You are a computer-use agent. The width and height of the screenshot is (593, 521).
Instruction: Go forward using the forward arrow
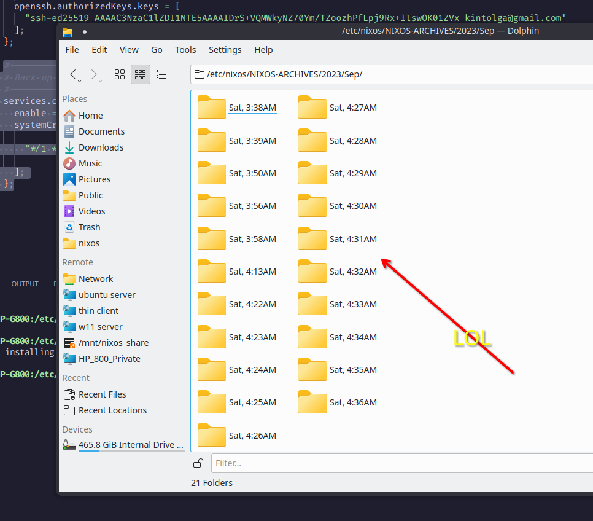click(x=94, y=74)
